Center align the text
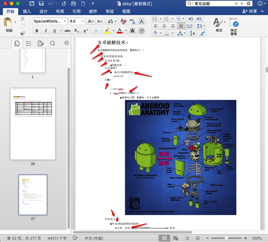Screen dimensions: 268x242 tap(164, 26)
